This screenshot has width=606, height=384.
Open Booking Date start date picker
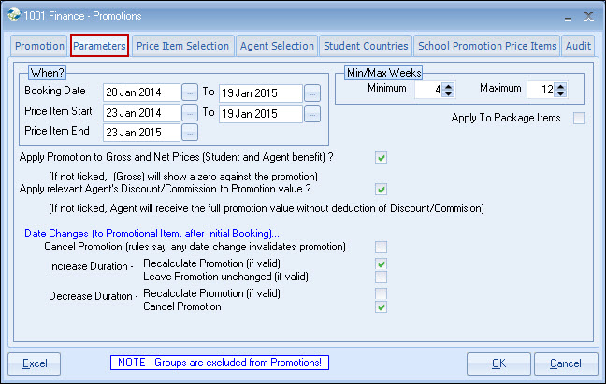click(190, 92)
